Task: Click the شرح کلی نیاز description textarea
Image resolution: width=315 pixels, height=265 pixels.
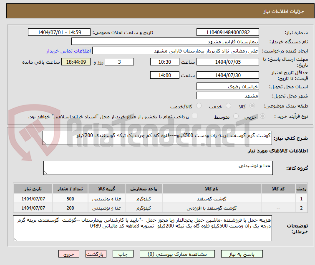Action: [x=157, y=138]
